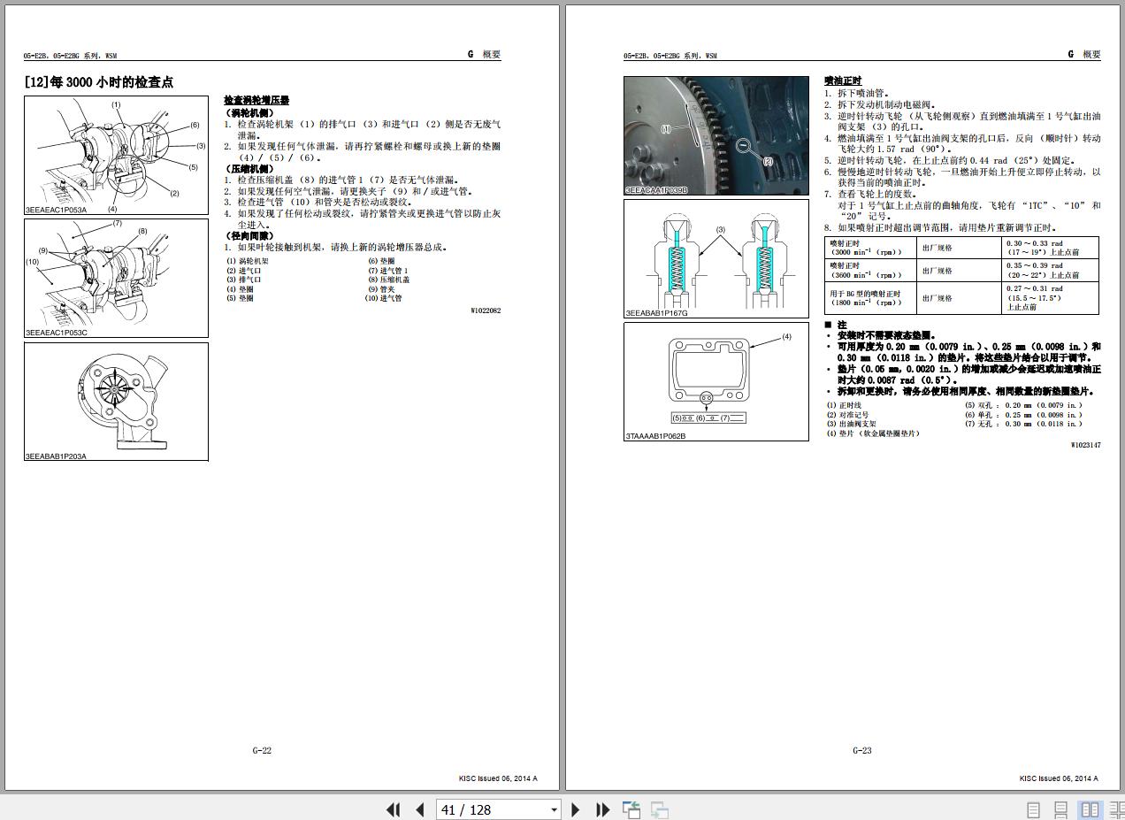Open the page number dropdown arrow

[x=554, y=809]
